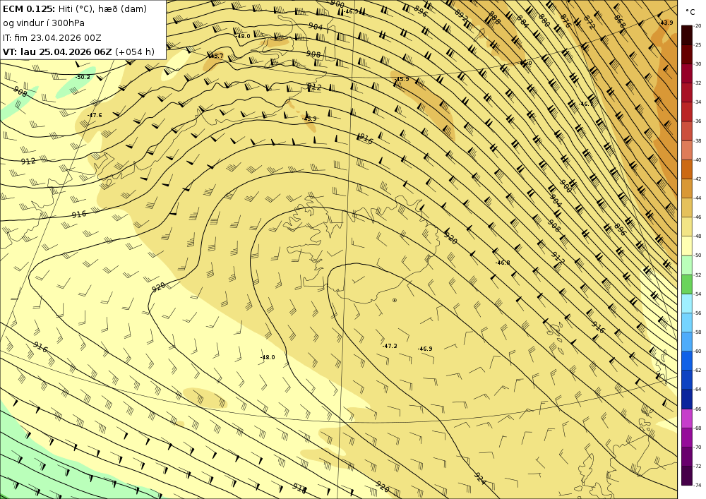
Task: Click the 876 height contour label
Action: click(566, 20)
